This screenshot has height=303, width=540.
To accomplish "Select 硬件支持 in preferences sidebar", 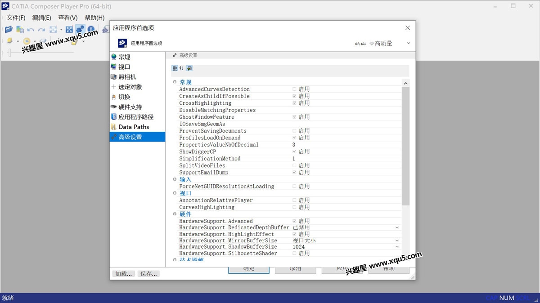I will pos(137,107).
